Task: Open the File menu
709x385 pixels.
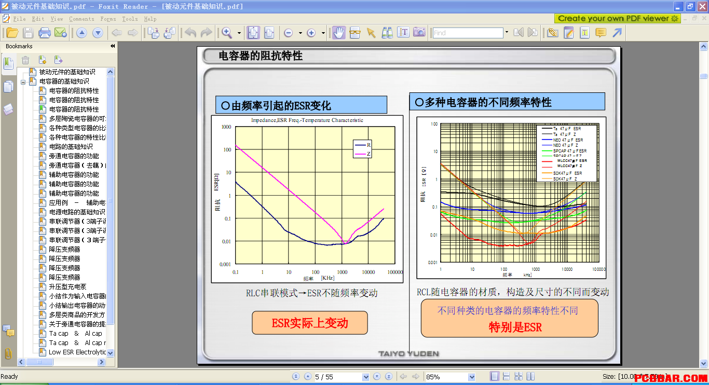Action: (x=19, y=19)
